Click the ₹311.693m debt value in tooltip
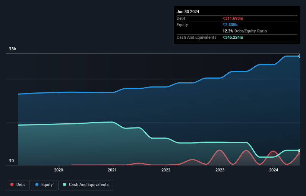This screenshot has height=196, width=306. click(x=233, y=18)
